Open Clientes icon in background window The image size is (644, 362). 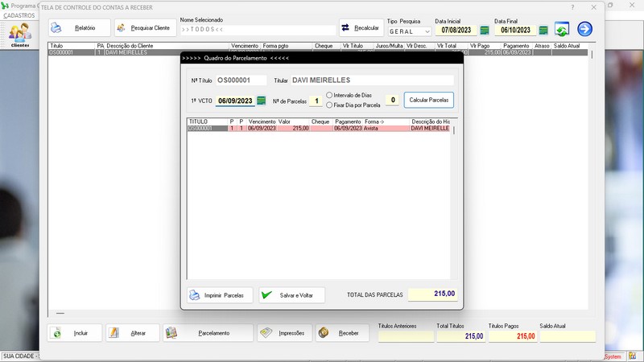click(20, 35)
